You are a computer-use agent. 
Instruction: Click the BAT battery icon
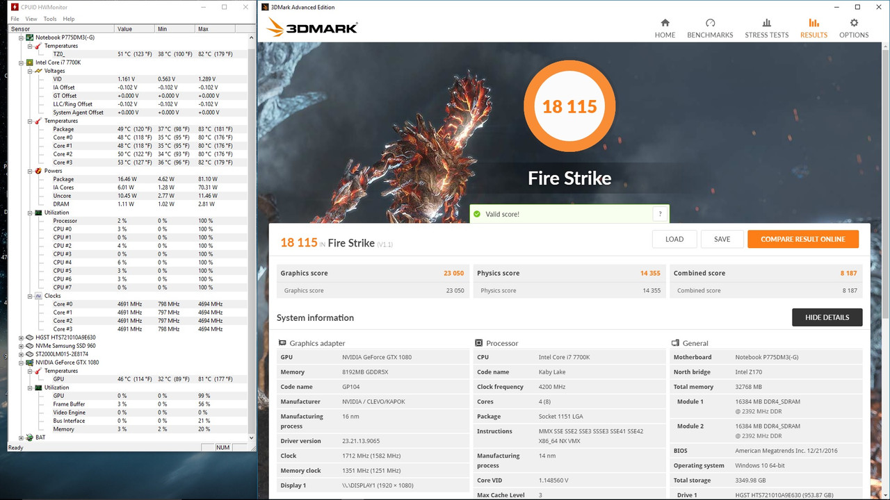coord(30,437)
